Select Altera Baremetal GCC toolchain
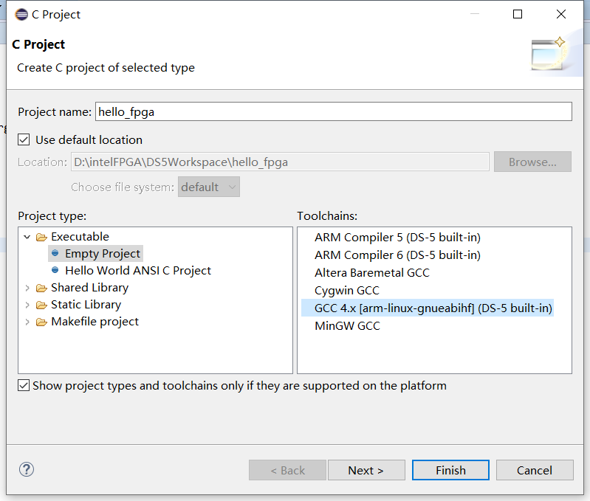The height and width of the screenshot is (501, 590). 371,272
